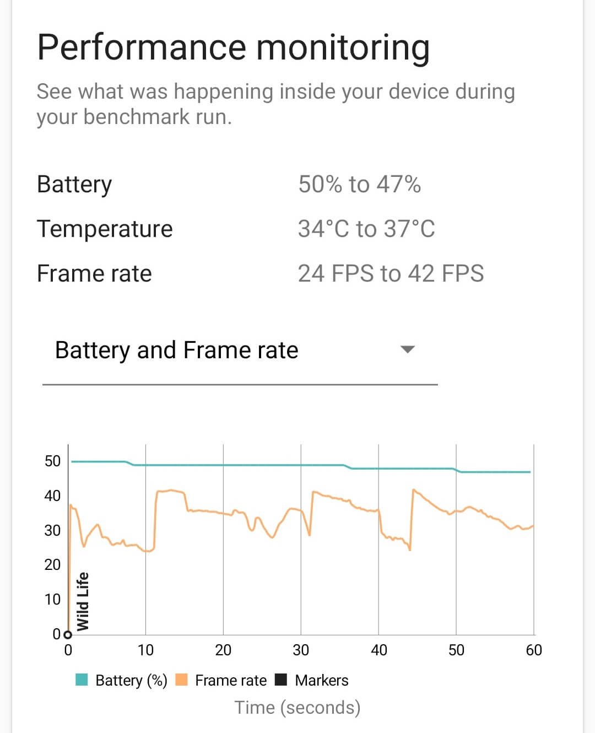
Task: Select the 34°C to 37°C temperature value
Action: [366, 228]
